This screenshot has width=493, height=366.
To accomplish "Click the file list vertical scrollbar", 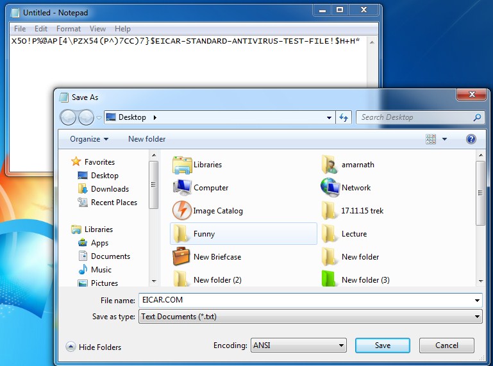I will (x=480, y=193).
